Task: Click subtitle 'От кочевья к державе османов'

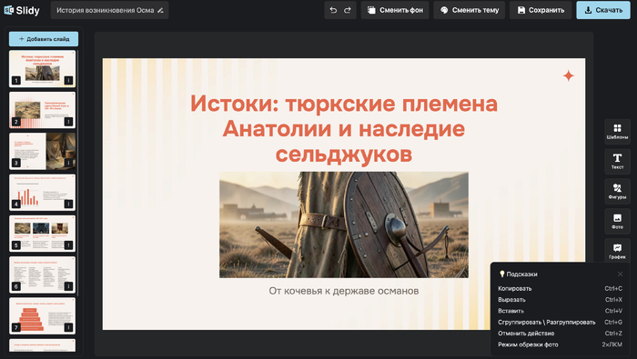Action: point(344,291)
